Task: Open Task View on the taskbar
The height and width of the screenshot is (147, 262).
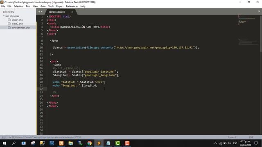Action: 24,143
